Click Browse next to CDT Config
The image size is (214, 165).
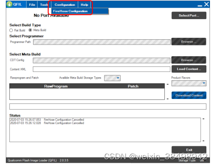point(189,60)
